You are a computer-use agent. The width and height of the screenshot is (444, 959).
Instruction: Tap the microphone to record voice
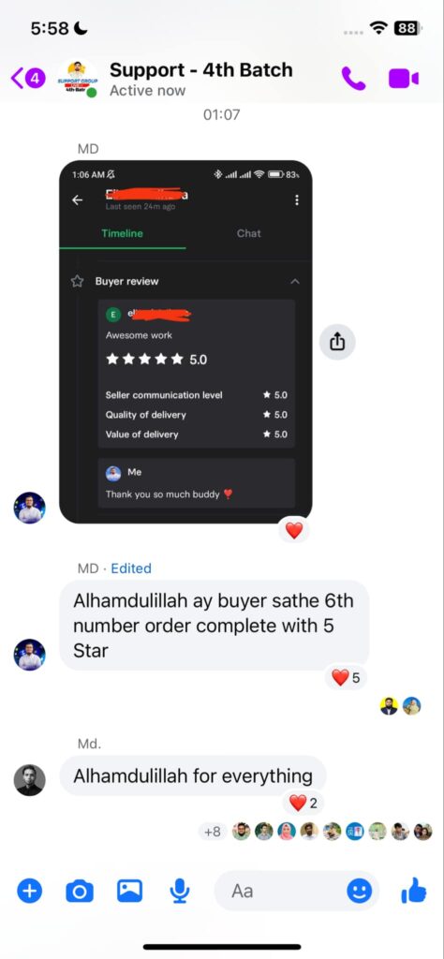[x=179, y=892]
